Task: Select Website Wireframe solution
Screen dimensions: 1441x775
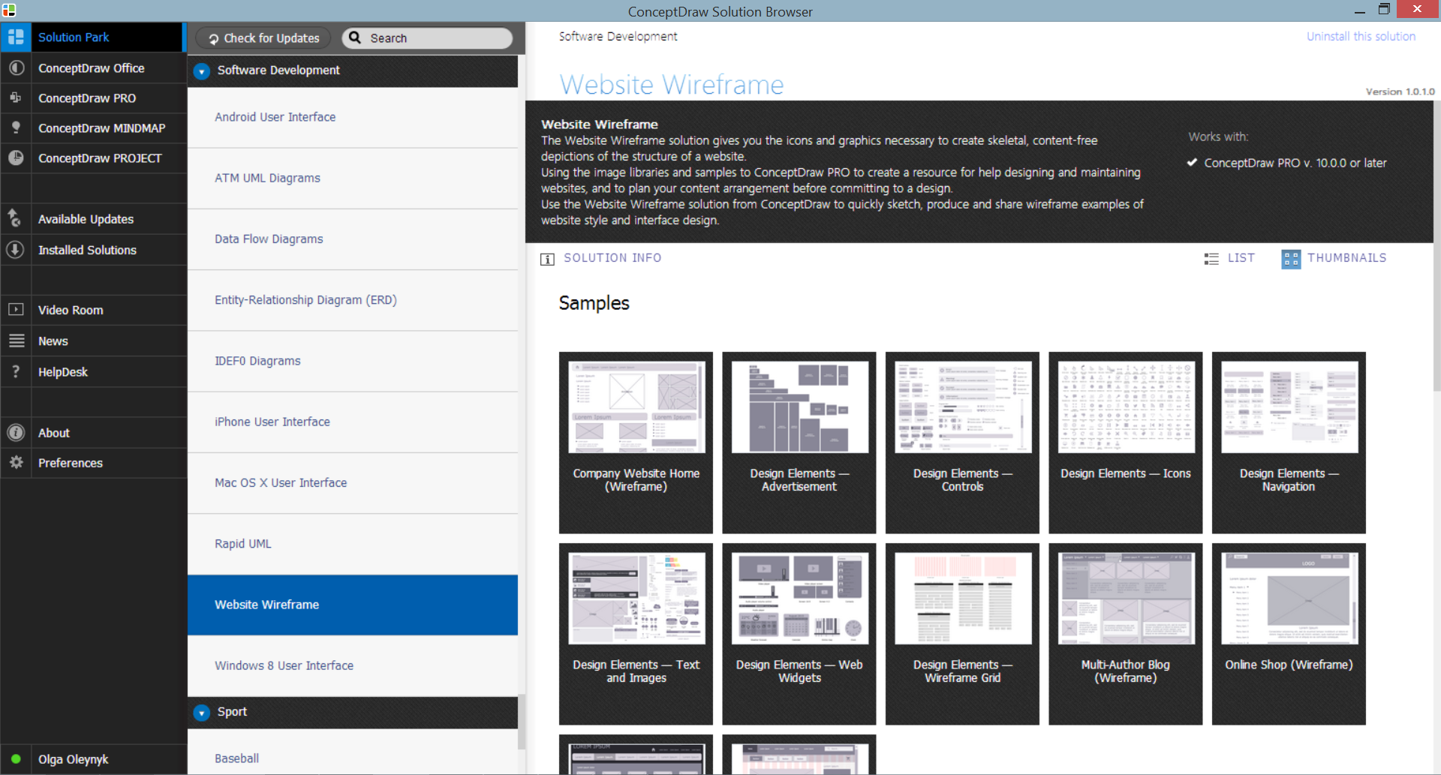Action: [353, 605]
